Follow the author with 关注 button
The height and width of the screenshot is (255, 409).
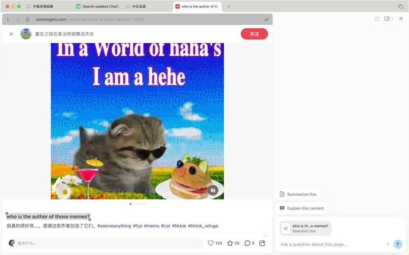(254, 34)
